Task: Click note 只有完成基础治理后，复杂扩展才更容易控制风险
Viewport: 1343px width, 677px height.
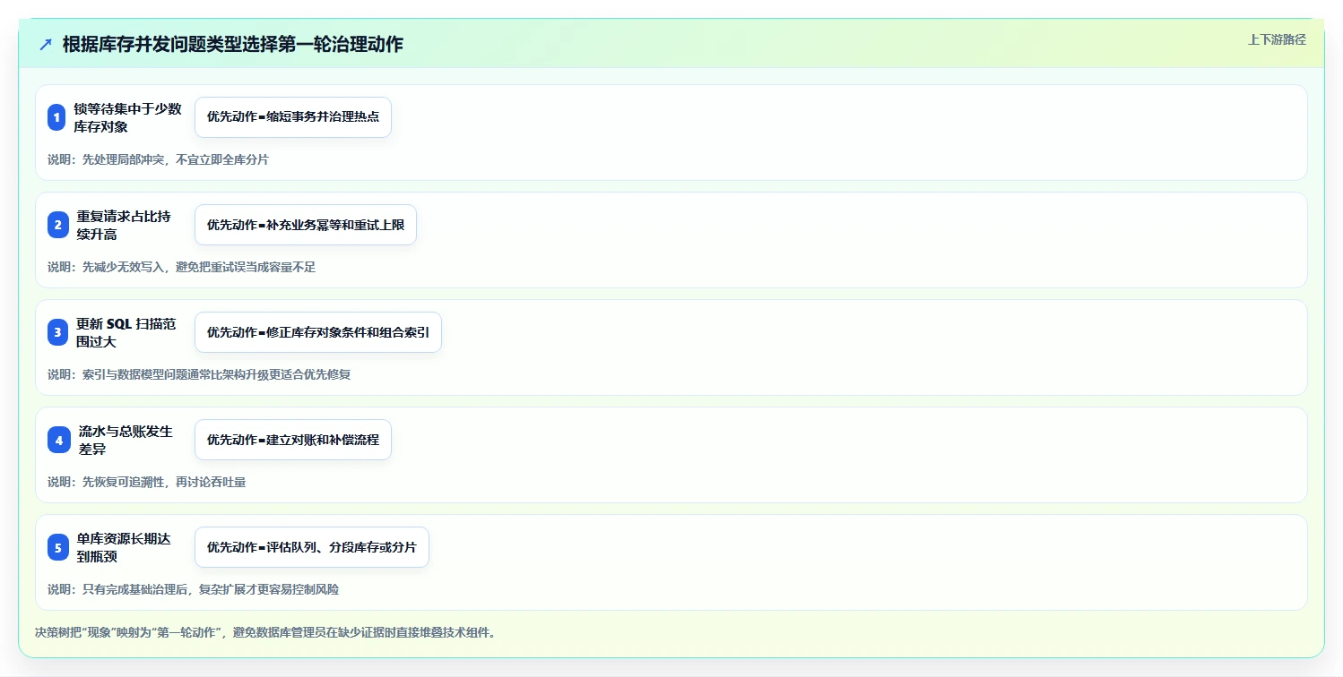Action: (x=193, y=589)
